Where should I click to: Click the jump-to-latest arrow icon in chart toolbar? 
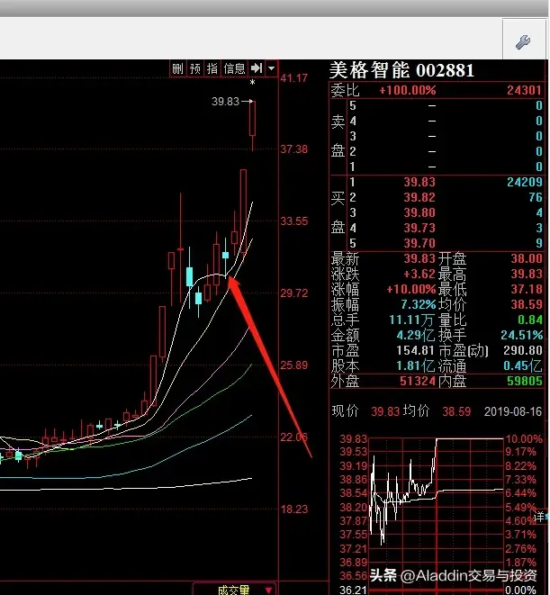257,68
